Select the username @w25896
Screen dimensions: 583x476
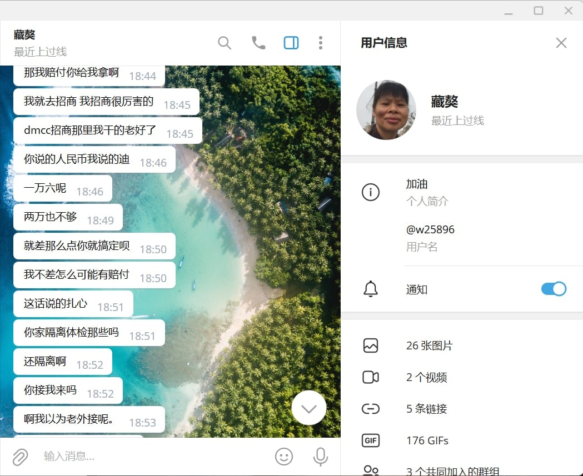point(430,229)
